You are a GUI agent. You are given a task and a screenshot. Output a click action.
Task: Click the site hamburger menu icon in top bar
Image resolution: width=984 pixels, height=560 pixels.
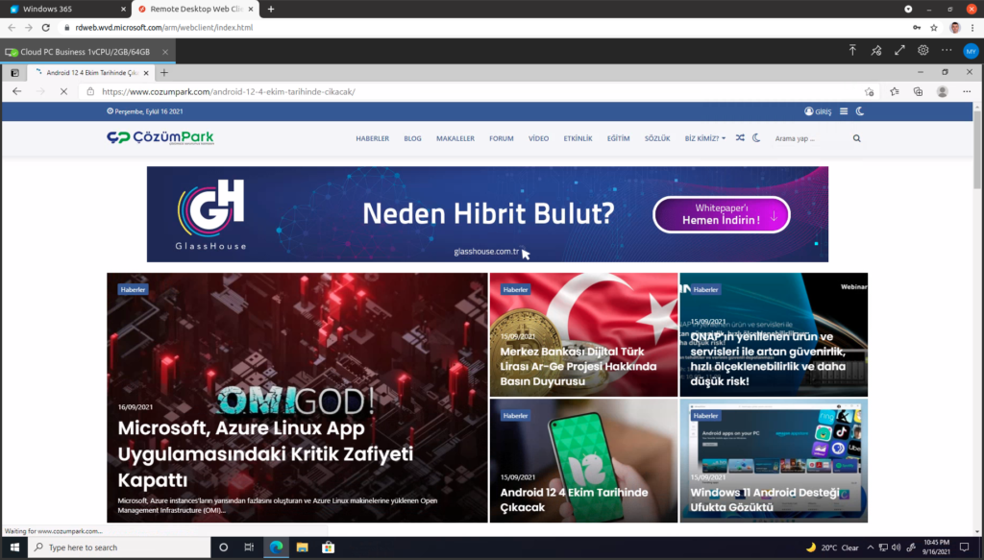844,111
